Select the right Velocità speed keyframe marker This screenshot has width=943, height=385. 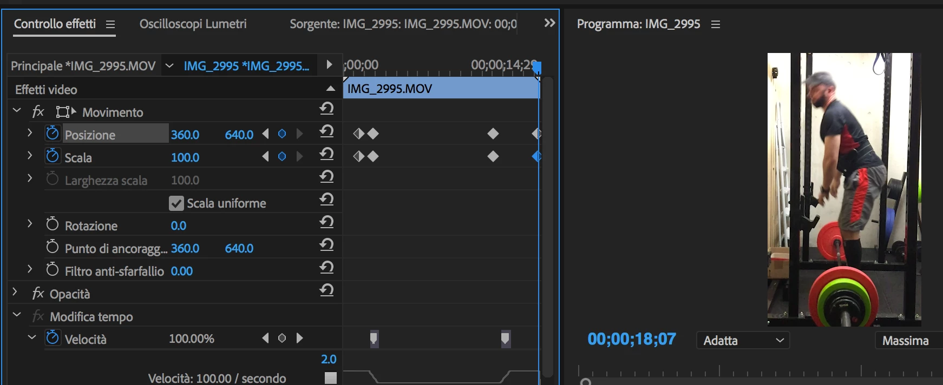tap(505, 339)
